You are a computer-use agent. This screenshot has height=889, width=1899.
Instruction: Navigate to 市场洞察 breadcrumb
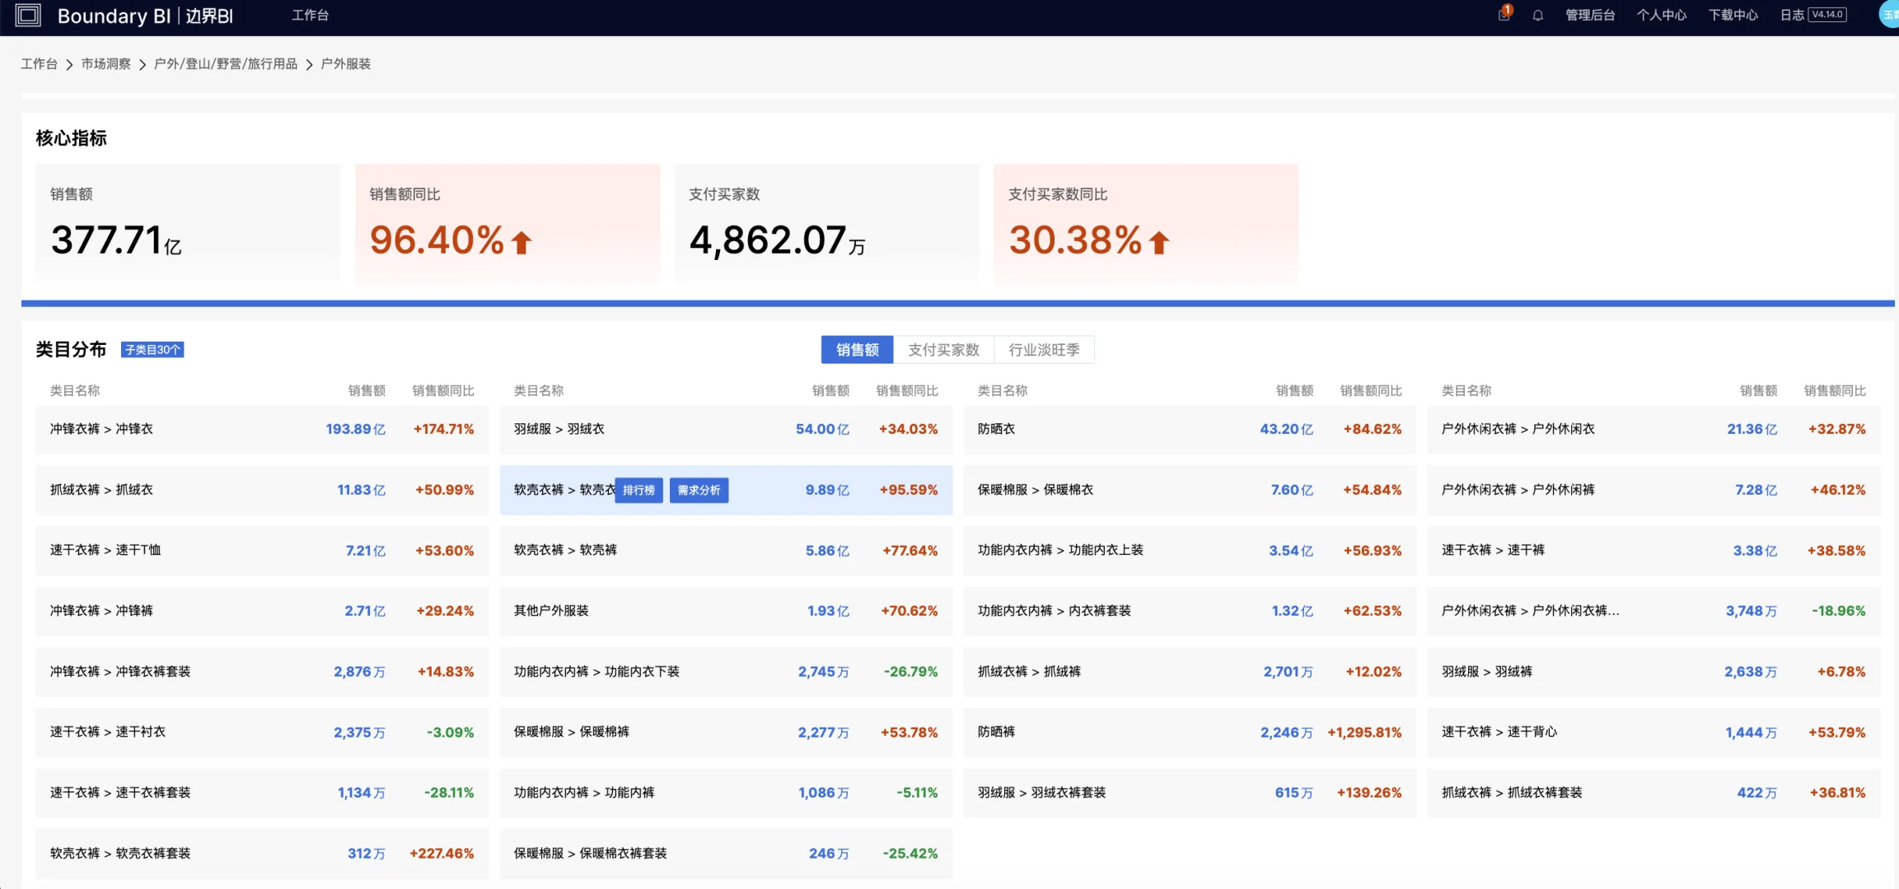click(x=105, y=63)
